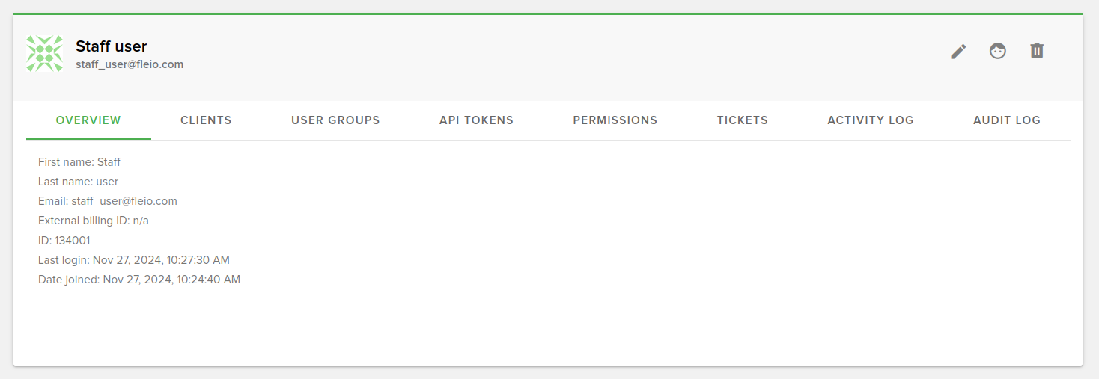1099x379 pixels.
Task: Click the email address under the header name
Action: 130,64
